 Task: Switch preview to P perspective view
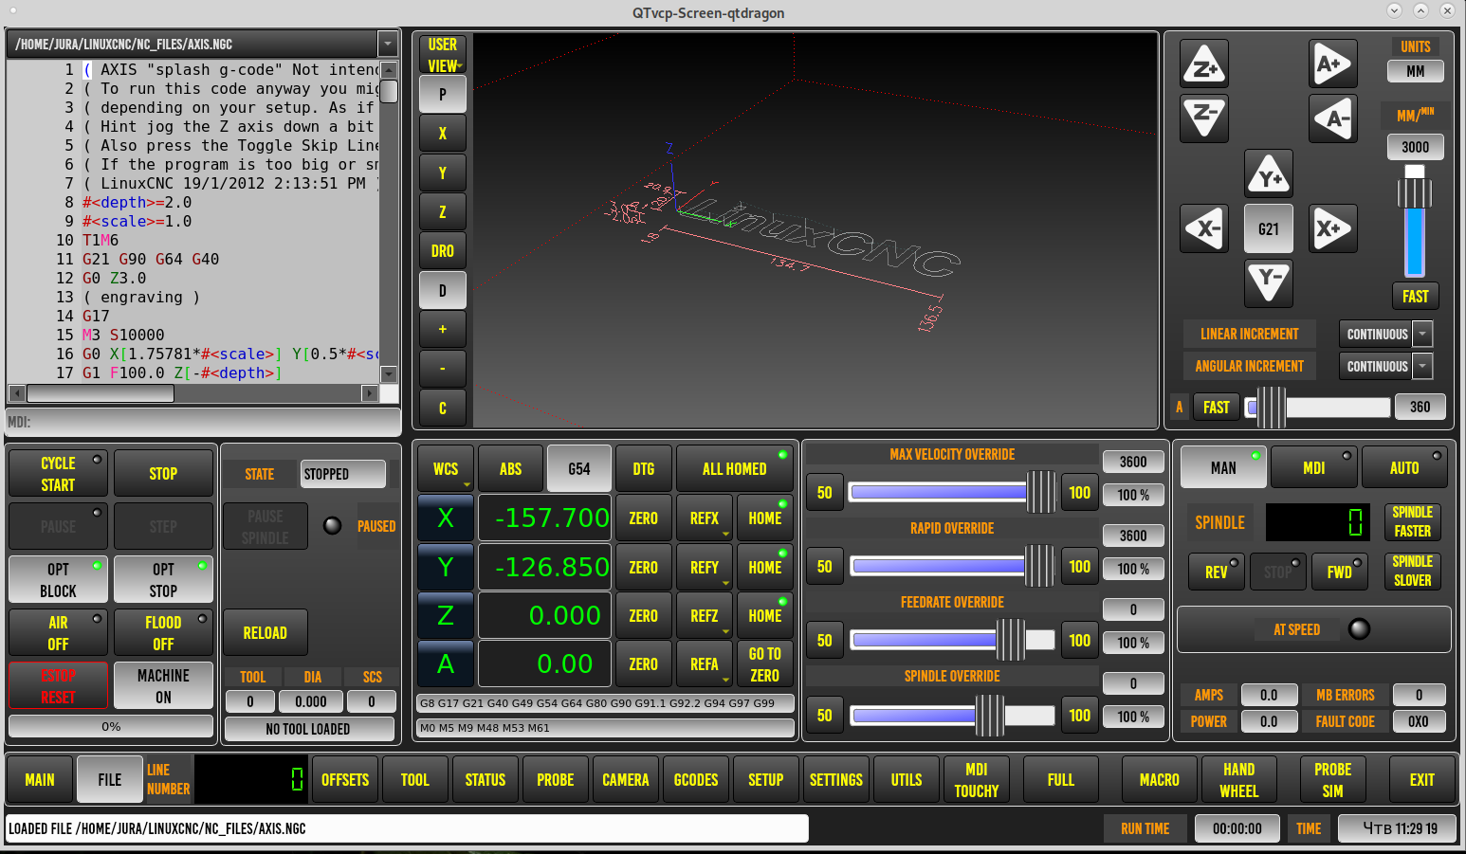(x=442, y=95)
